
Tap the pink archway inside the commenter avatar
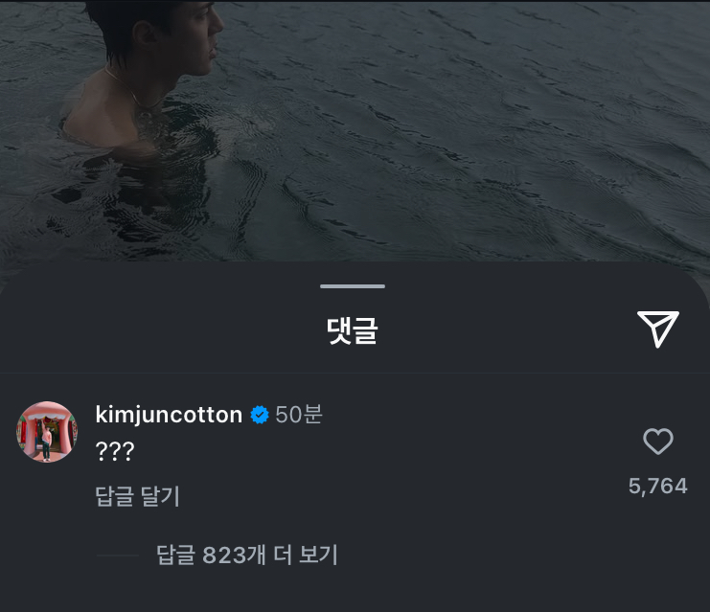47,435
